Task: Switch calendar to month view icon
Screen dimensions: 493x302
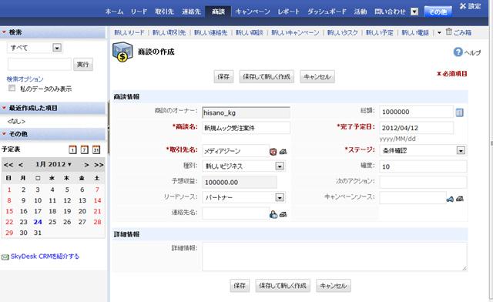Action: point(96,149)
